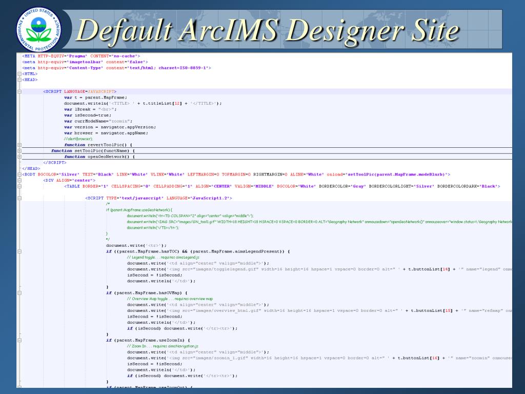Expand the revertToolPic function fold marker

(x=19, y=145)
